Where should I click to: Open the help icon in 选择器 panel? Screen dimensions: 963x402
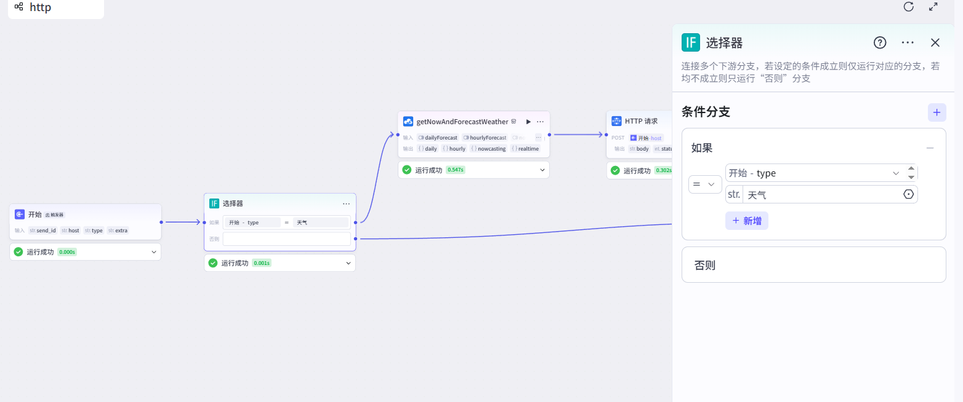[x=880, y=42]
